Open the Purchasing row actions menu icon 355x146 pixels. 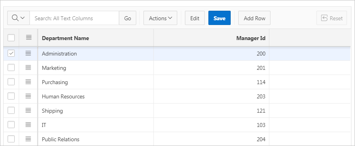click(28, 82)
